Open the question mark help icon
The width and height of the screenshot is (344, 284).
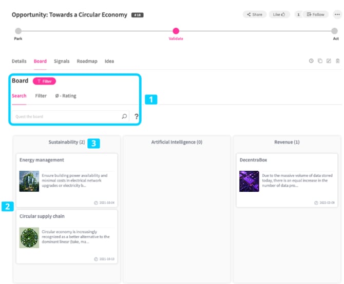pyautogui.click(x=137, y=116)
